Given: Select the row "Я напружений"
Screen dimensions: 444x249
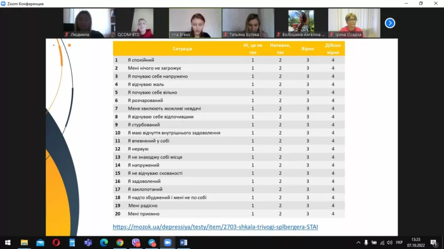Looking at the screenshot, I should (229, 165).
